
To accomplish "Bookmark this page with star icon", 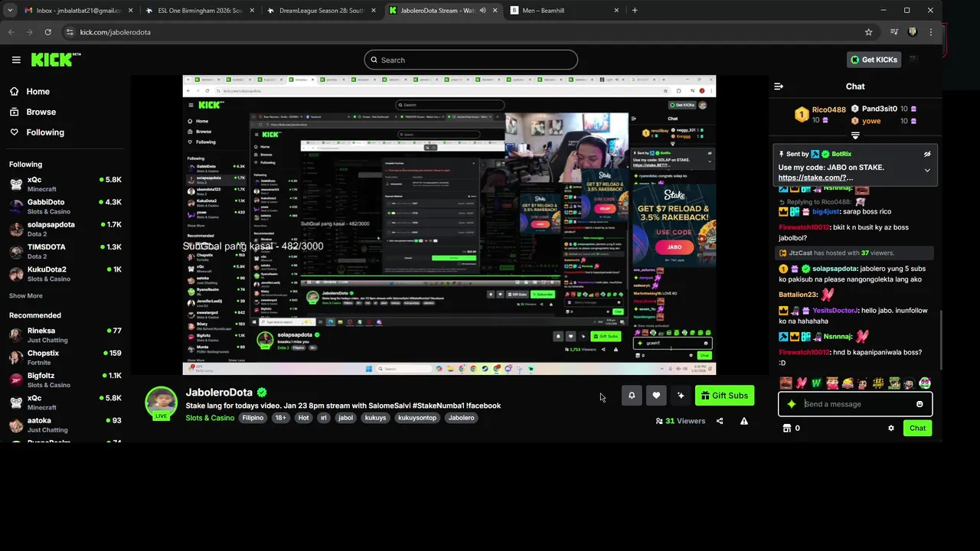I will coord(868,32).
